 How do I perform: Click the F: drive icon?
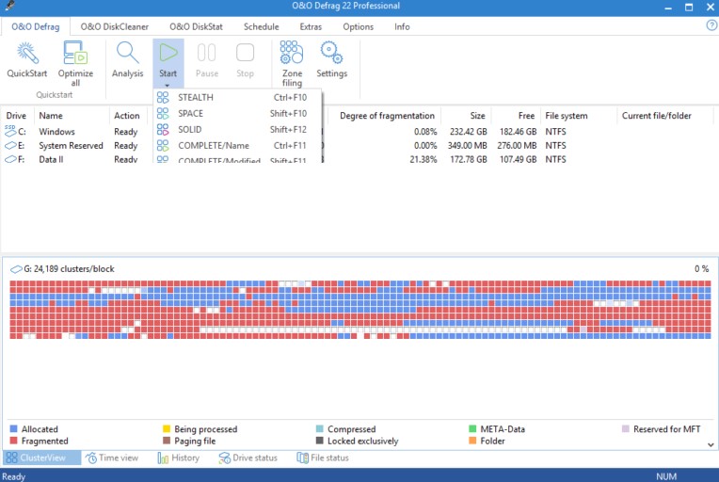10,159
